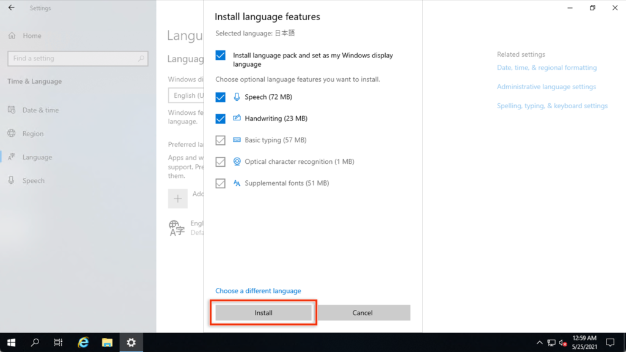Click the Region globe icon
This screenshot has width=626, height=352.
click(12, 133)
